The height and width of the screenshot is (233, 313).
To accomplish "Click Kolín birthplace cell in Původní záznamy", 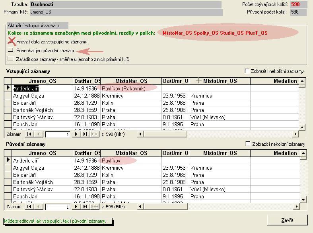I will click(131, 175).
